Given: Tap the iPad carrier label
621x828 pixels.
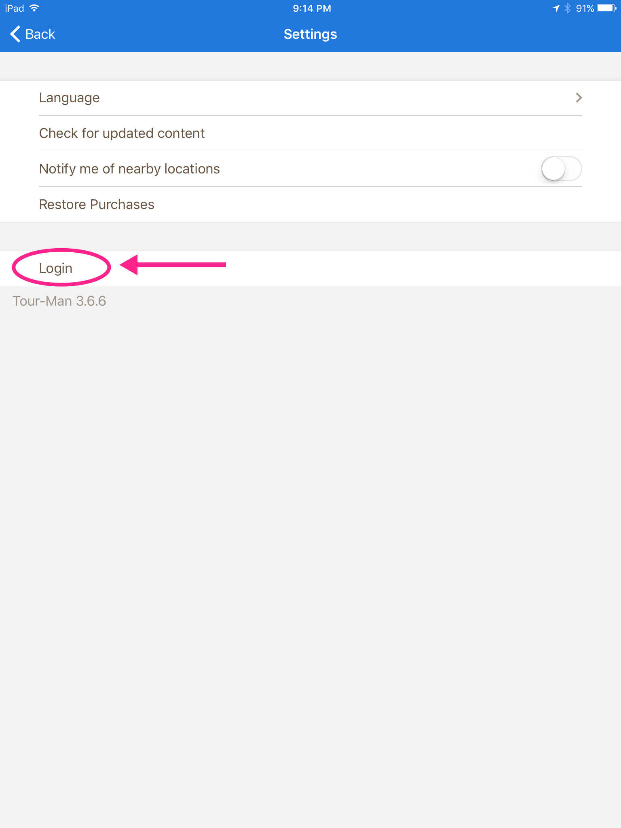Looking at the screenshot, I should point(15,8).
